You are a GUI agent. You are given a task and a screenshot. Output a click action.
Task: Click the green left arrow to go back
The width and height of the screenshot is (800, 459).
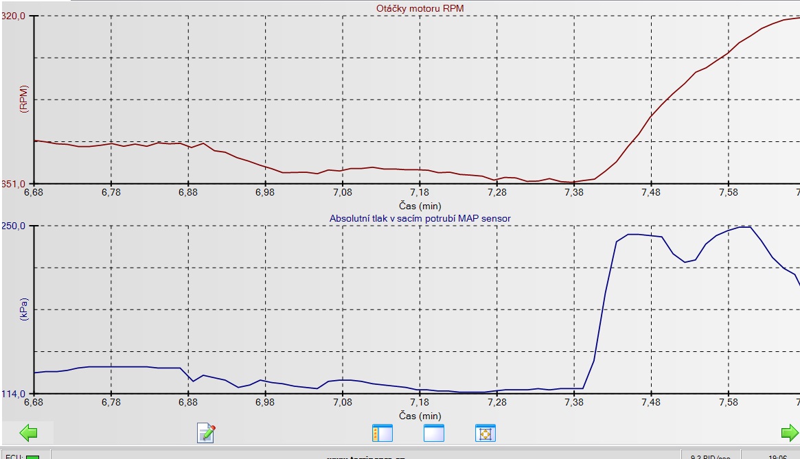tap(27, 433)
